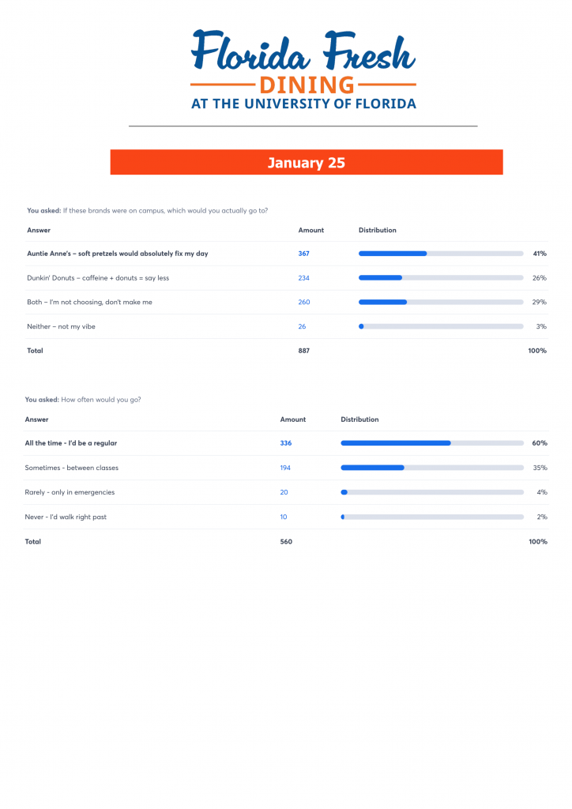The height and width of the screenshot is (809, 572).
Task: Open the 336 amount for All the time
Action: [x=286, y=443]
